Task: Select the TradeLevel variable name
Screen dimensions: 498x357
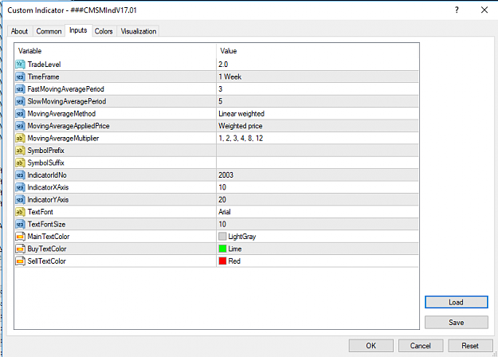Action: (44, 65)
